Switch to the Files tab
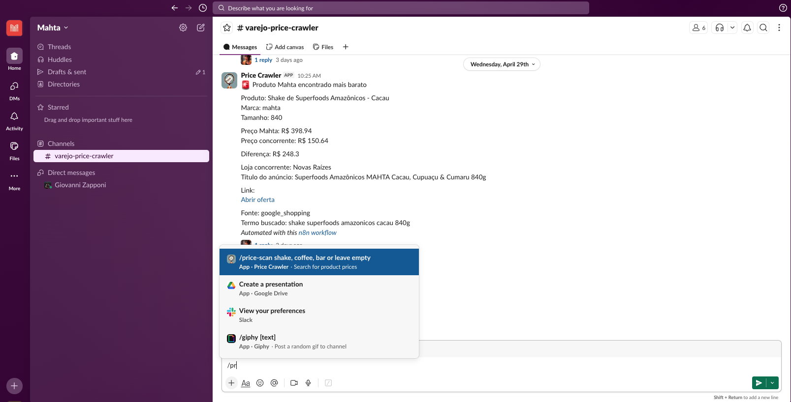The width and height of the screenshot is (791, 402). tap(323, 47)
